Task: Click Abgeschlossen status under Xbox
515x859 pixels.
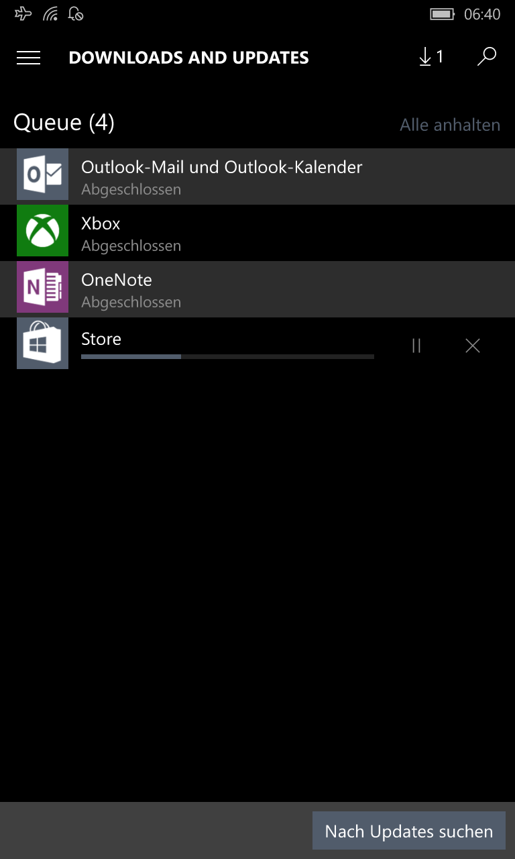Action: click(131, 246)
